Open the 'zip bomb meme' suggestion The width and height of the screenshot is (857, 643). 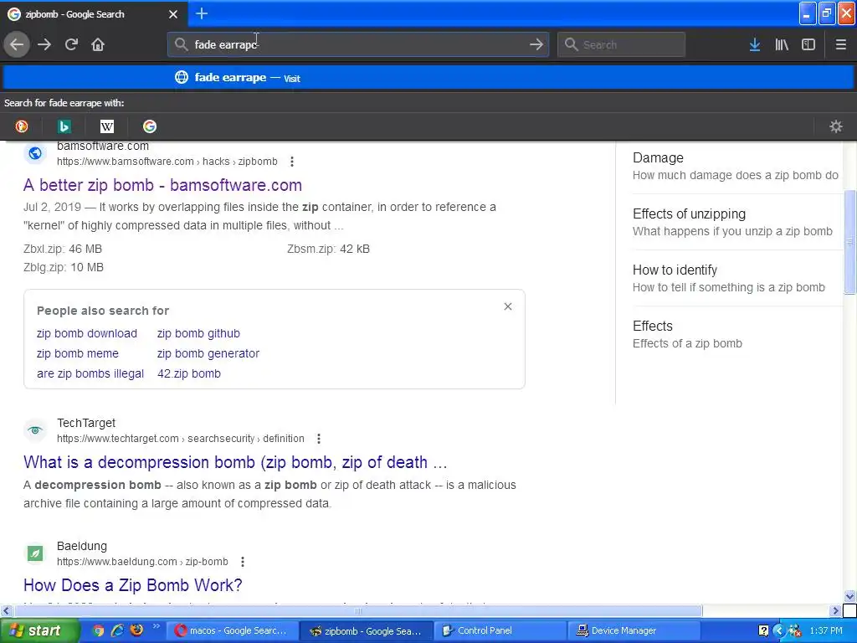[78, 354]
